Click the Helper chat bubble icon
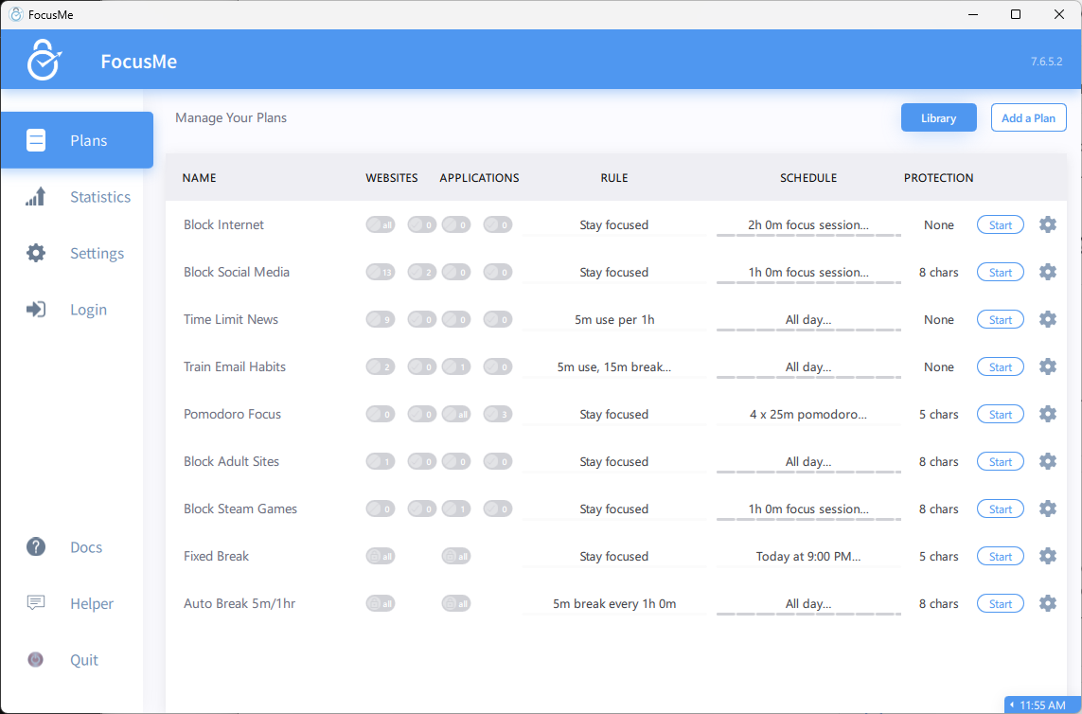The image size is (1082, 714). [36, 603]
